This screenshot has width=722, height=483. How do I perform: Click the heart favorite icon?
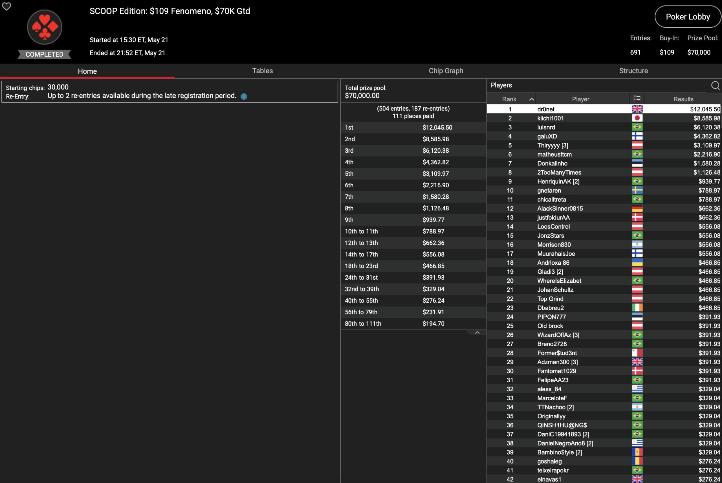pos(6,6)
